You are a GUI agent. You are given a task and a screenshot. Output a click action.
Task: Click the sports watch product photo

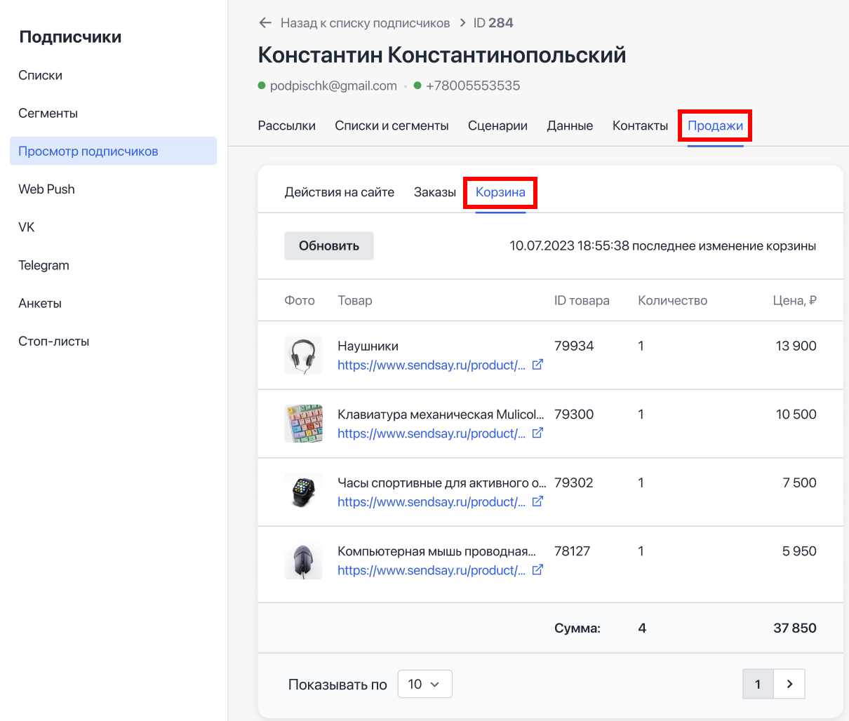[x=303, y=492]
